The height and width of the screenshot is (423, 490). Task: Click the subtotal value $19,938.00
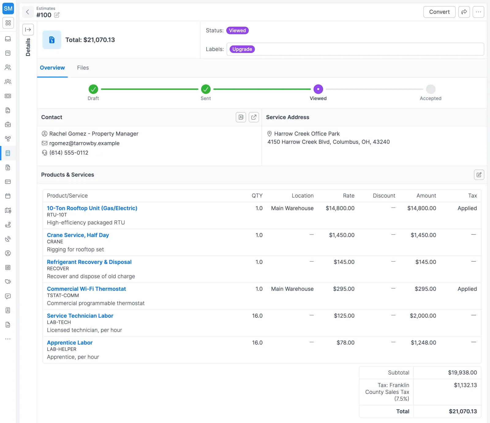pos(462,372)
